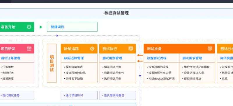233x106 pixels.
Task: Click 提交测试模块 item
Action: tap(193, 79)
